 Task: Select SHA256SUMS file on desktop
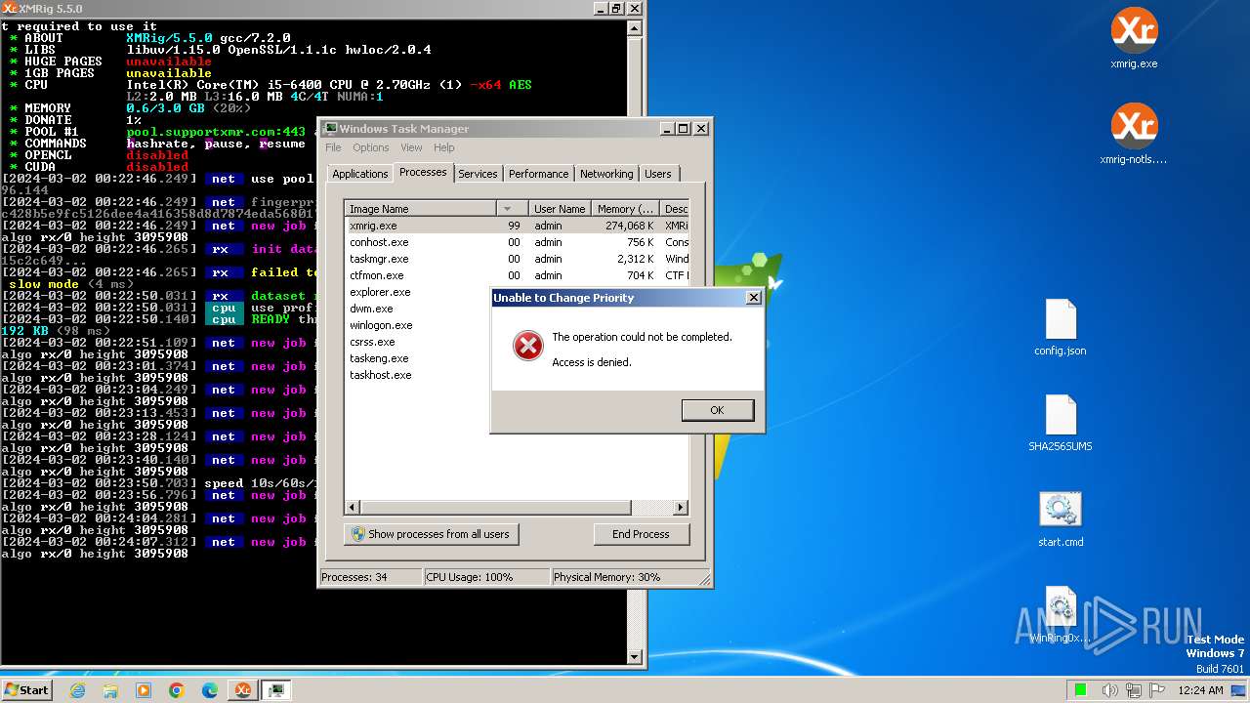[x=1061, y=424]
